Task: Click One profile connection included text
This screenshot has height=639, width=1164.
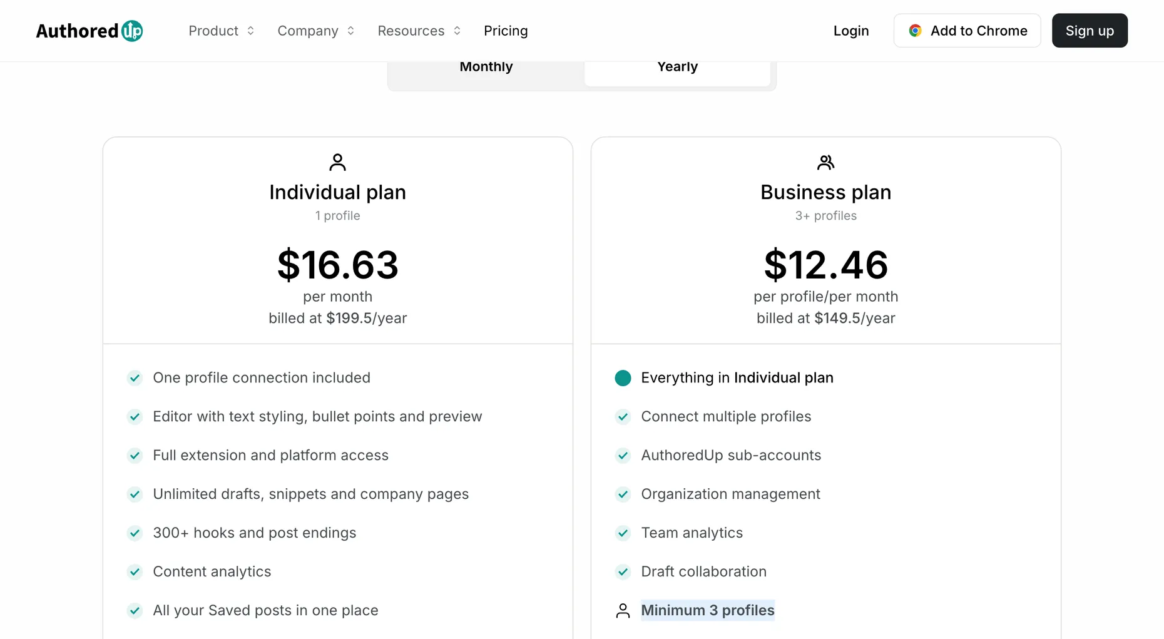Action: click(x=262, y=378)
